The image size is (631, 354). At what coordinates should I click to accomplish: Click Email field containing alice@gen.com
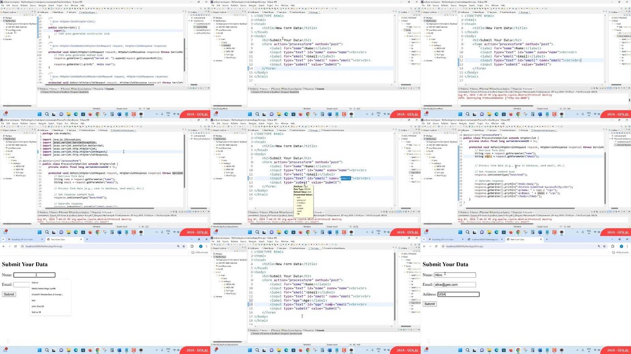[455, 284]
